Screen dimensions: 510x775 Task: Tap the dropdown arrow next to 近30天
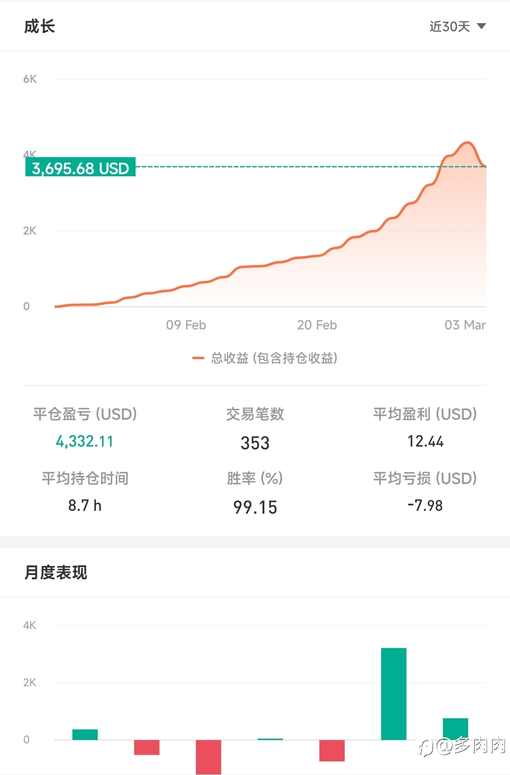tap(481, 26)
